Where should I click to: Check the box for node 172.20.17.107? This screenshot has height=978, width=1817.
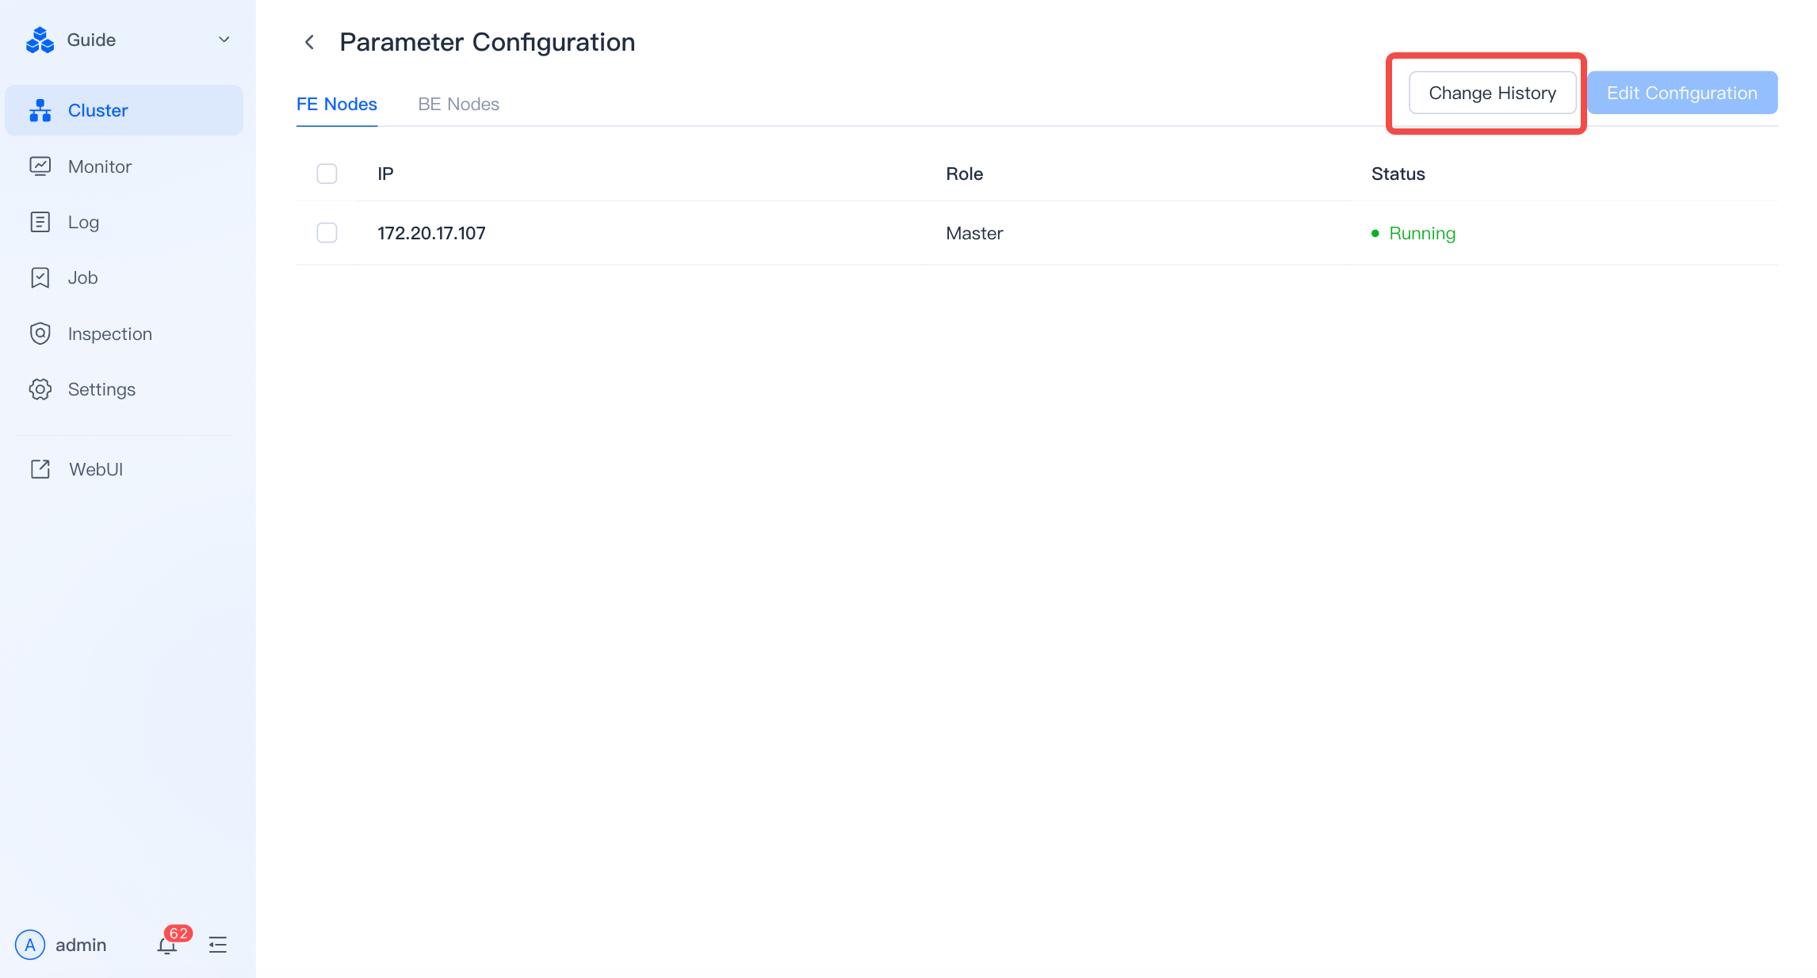click(x=327, y=233)
